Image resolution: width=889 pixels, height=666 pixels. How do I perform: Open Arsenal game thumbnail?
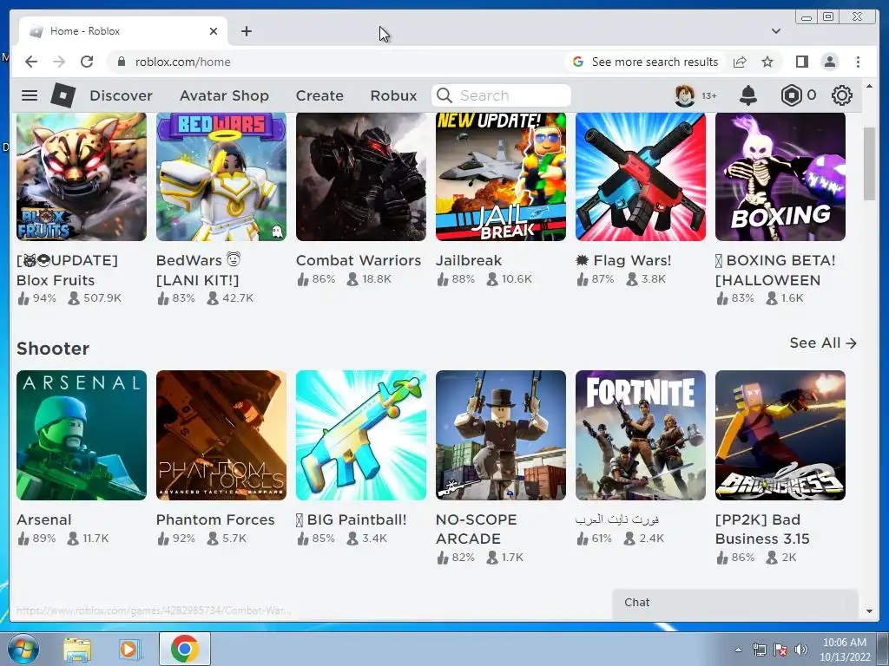pos(82,435)
